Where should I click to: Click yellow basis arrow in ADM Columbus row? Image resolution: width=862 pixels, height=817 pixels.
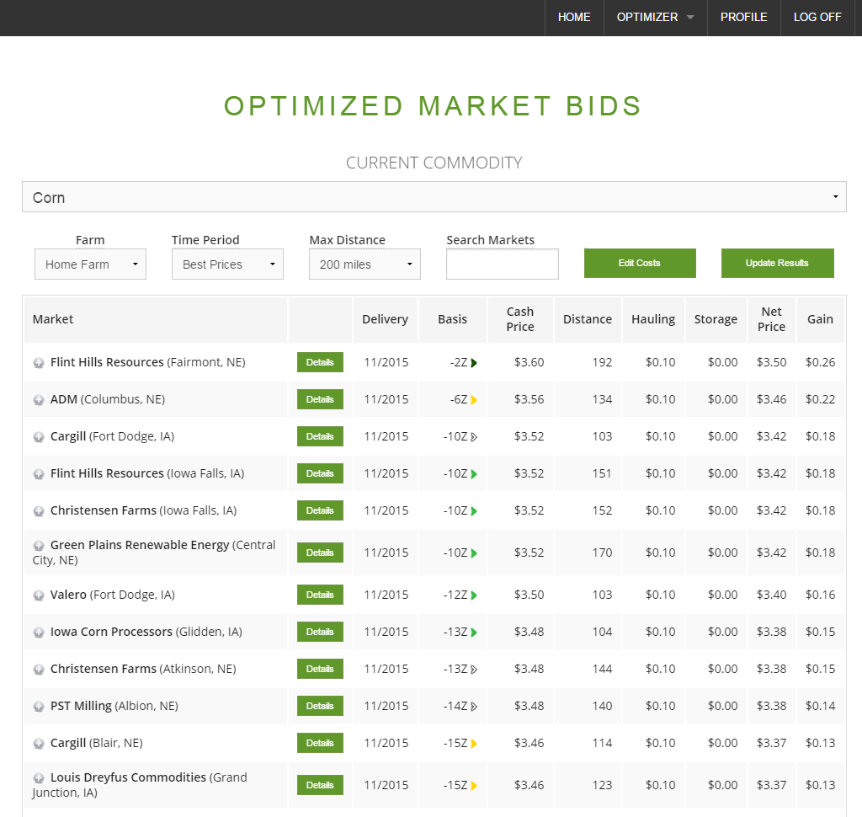point(474,400)
